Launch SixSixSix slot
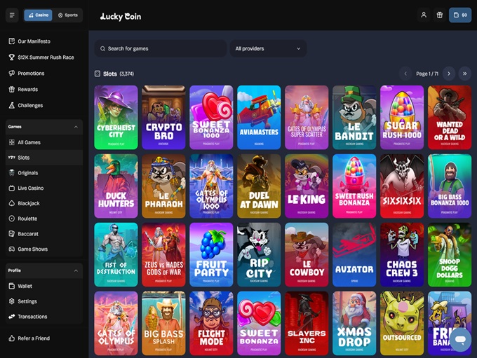Image resolution: width=477 pixels, height=358 pixels. [402, 186]
